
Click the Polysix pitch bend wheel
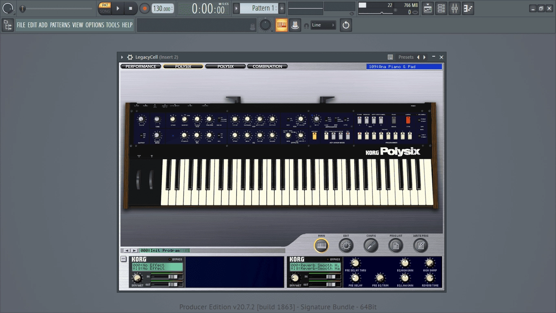coord(139,180)
